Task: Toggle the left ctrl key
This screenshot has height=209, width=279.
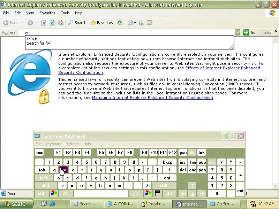Action: pos(41,194)
